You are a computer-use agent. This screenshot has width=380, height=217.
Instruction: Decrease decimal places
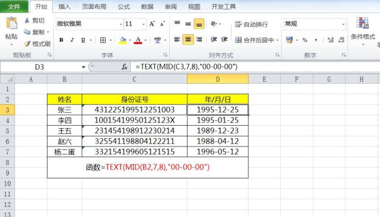coord(341,40)
